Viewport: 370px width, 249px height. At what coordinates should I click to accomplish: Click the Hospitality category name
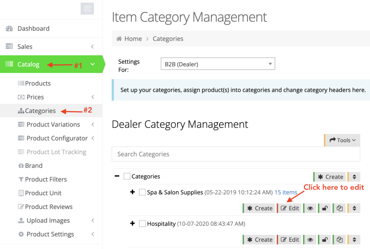point(162,224)
